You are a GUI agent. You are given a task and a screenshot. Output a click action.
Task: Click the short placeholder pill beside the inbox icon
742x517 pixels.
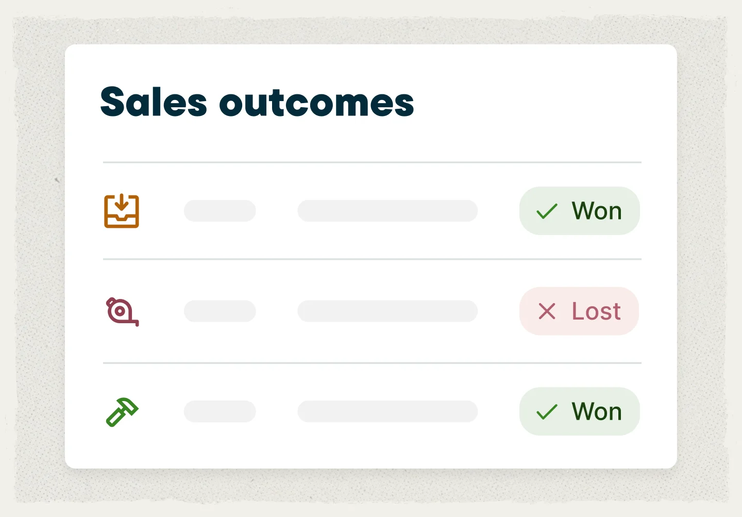[220, 211]
